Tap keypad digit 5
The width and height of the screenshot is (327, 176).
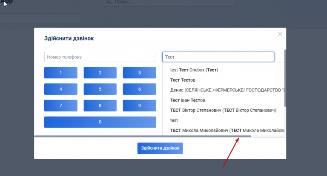tap(100, 89)
